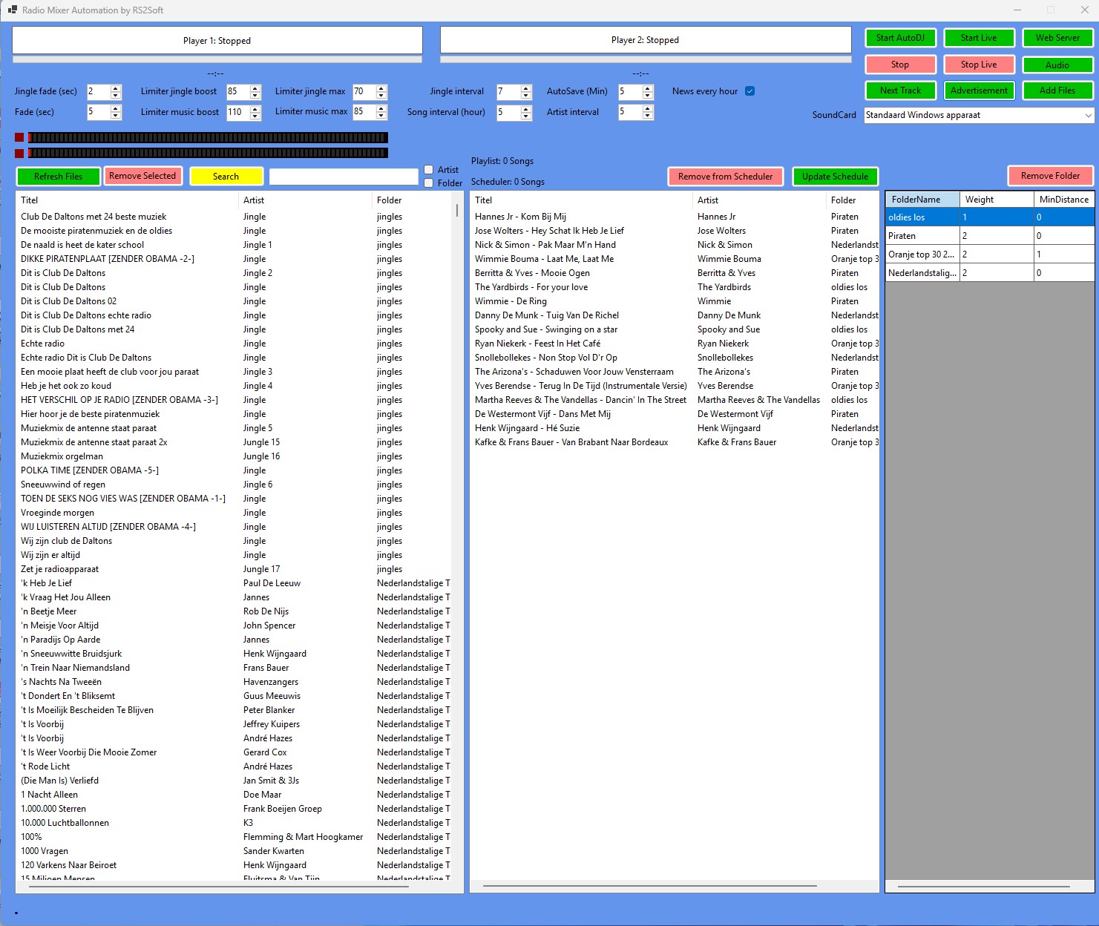Enable the Artist search checkbox
The image size is (1099, 926).
point(429,169)
